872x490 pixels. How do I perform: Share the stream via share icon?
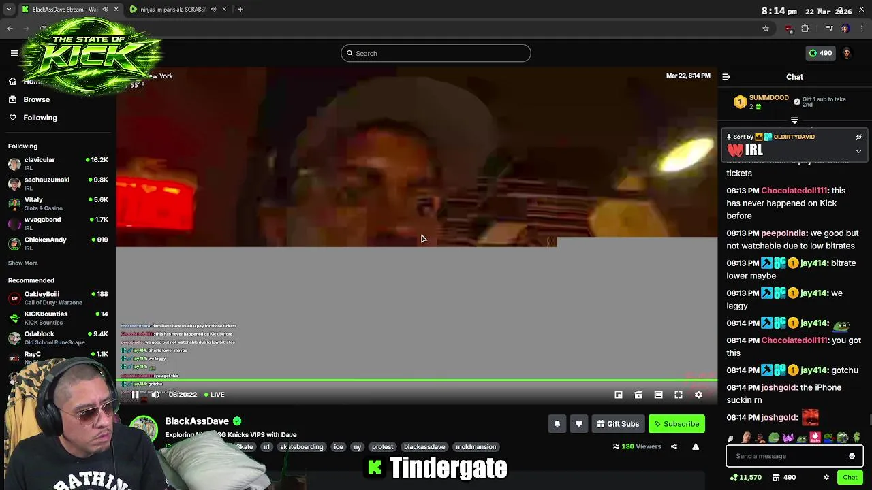tap(674, 447)
